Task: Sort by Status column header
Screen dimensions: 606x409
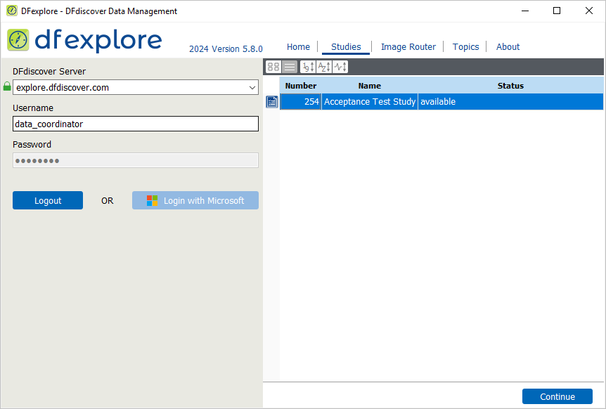Action: [x=510, y=86]
